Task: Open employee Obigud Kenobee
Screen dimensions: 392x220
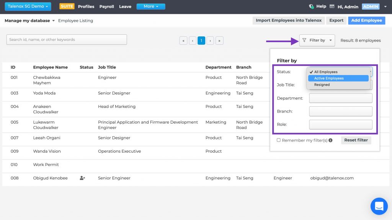Action: coord(50,178)
